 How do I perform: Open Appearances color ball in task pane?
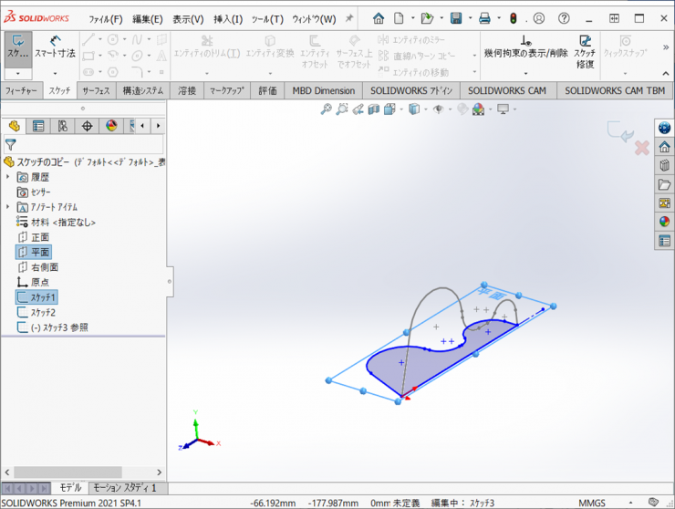point(664,221)
